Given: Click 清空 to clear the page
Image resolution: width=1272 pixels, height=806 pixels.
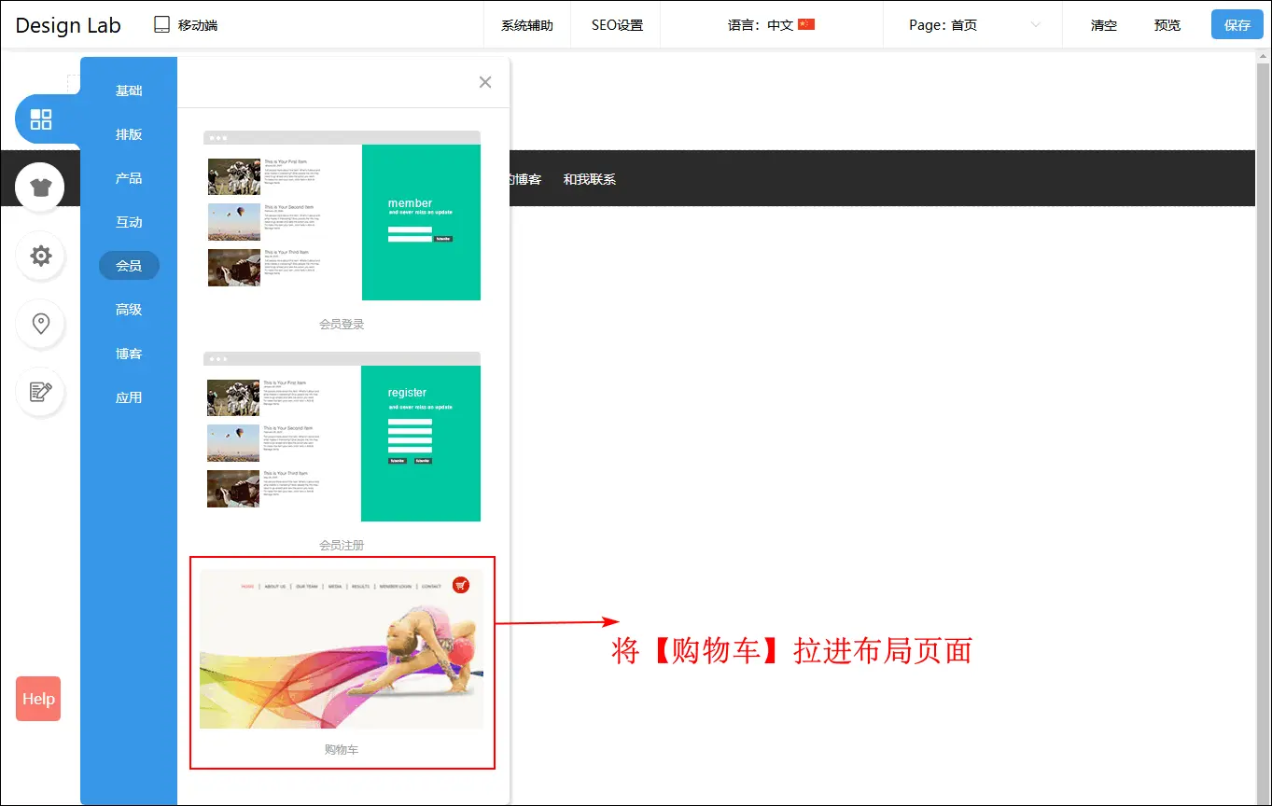Looking at the screenshot, I should pyautogui.click(x=1103, y=25).
